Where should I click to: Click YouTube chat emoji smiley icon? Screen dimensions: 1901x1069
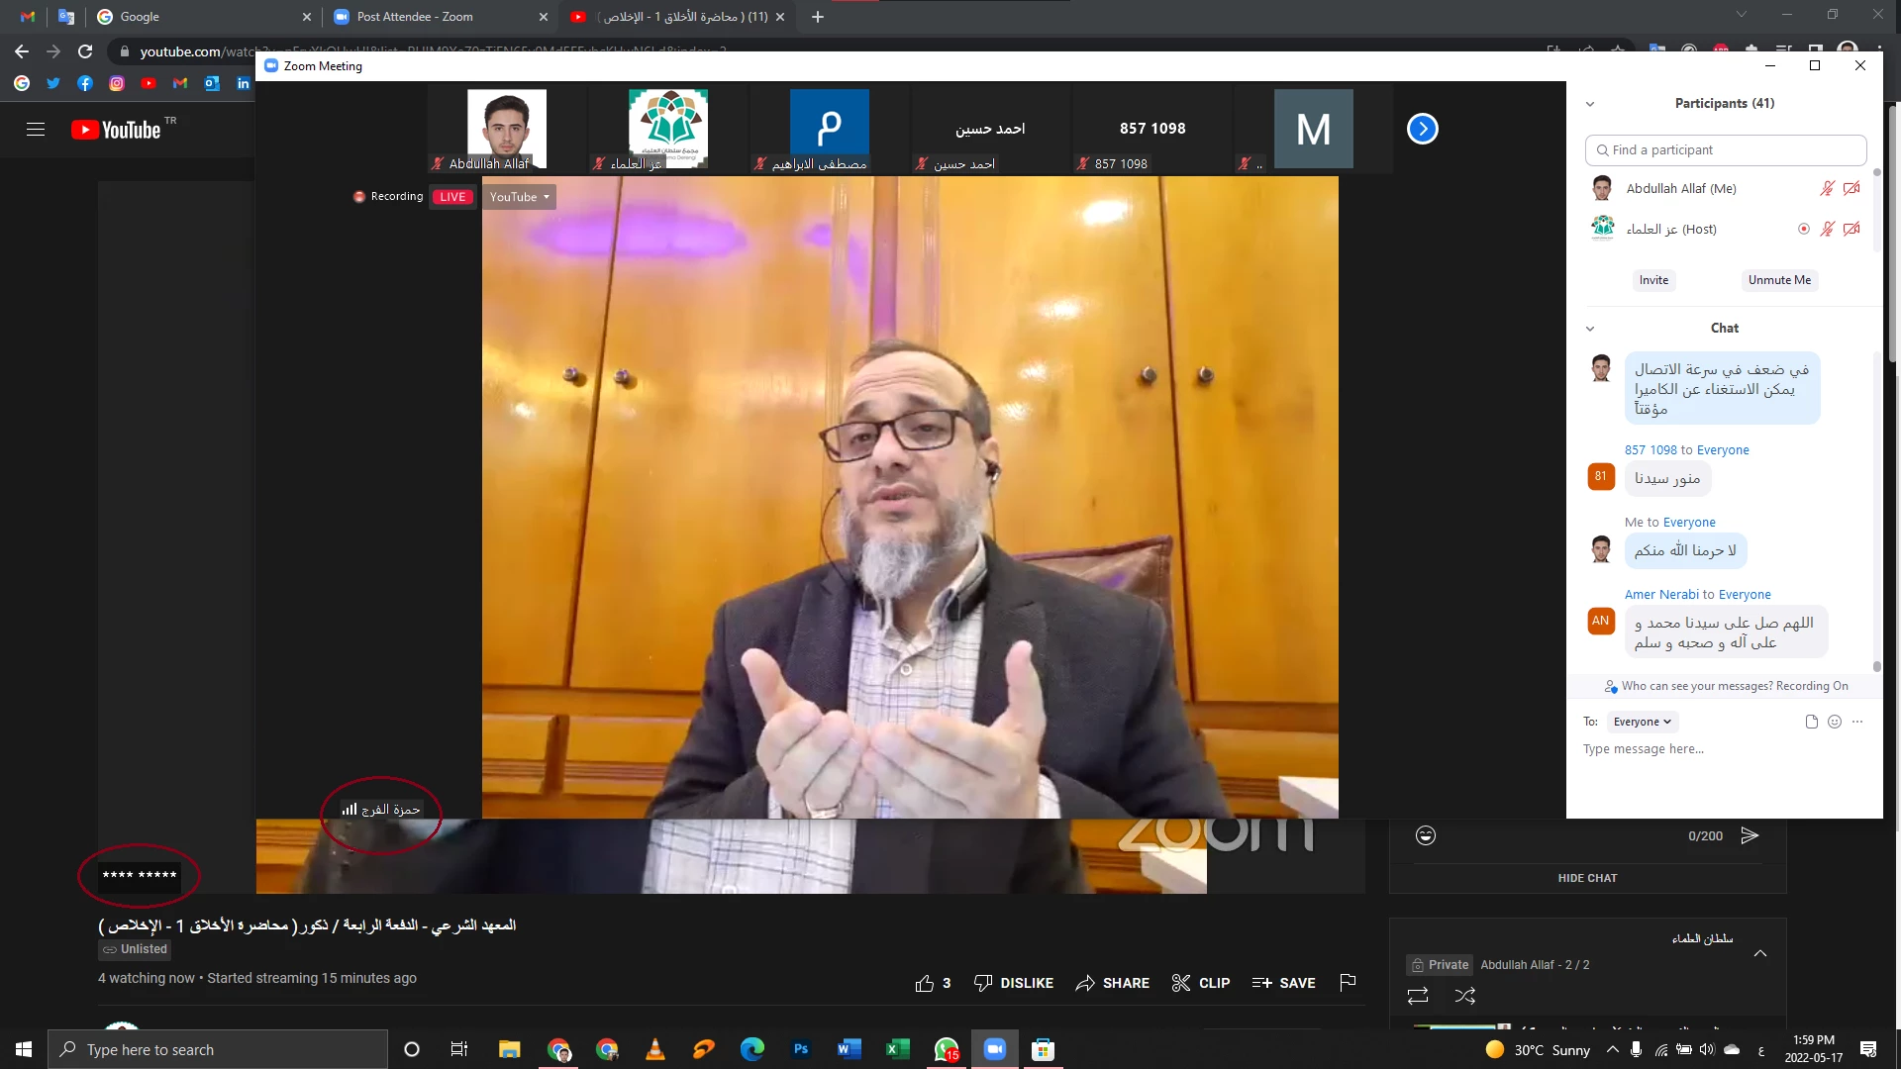click(x=1426, y=835)
